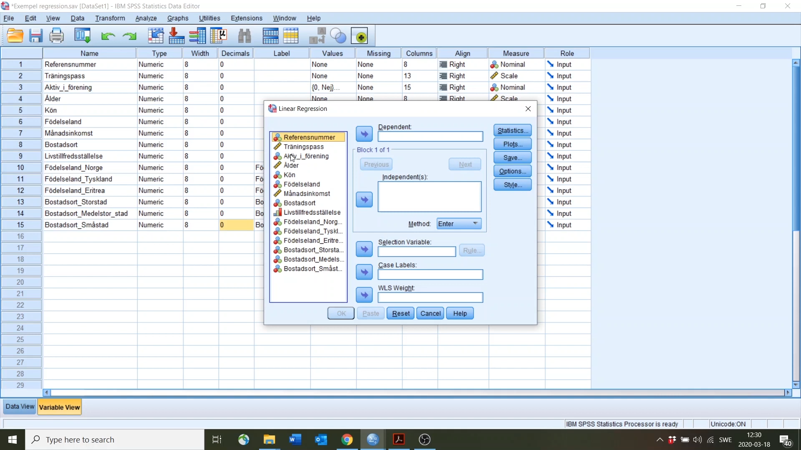Open the Transform menu
The width and height of the screenshot is (801, 450).
[x=110, y=18]
